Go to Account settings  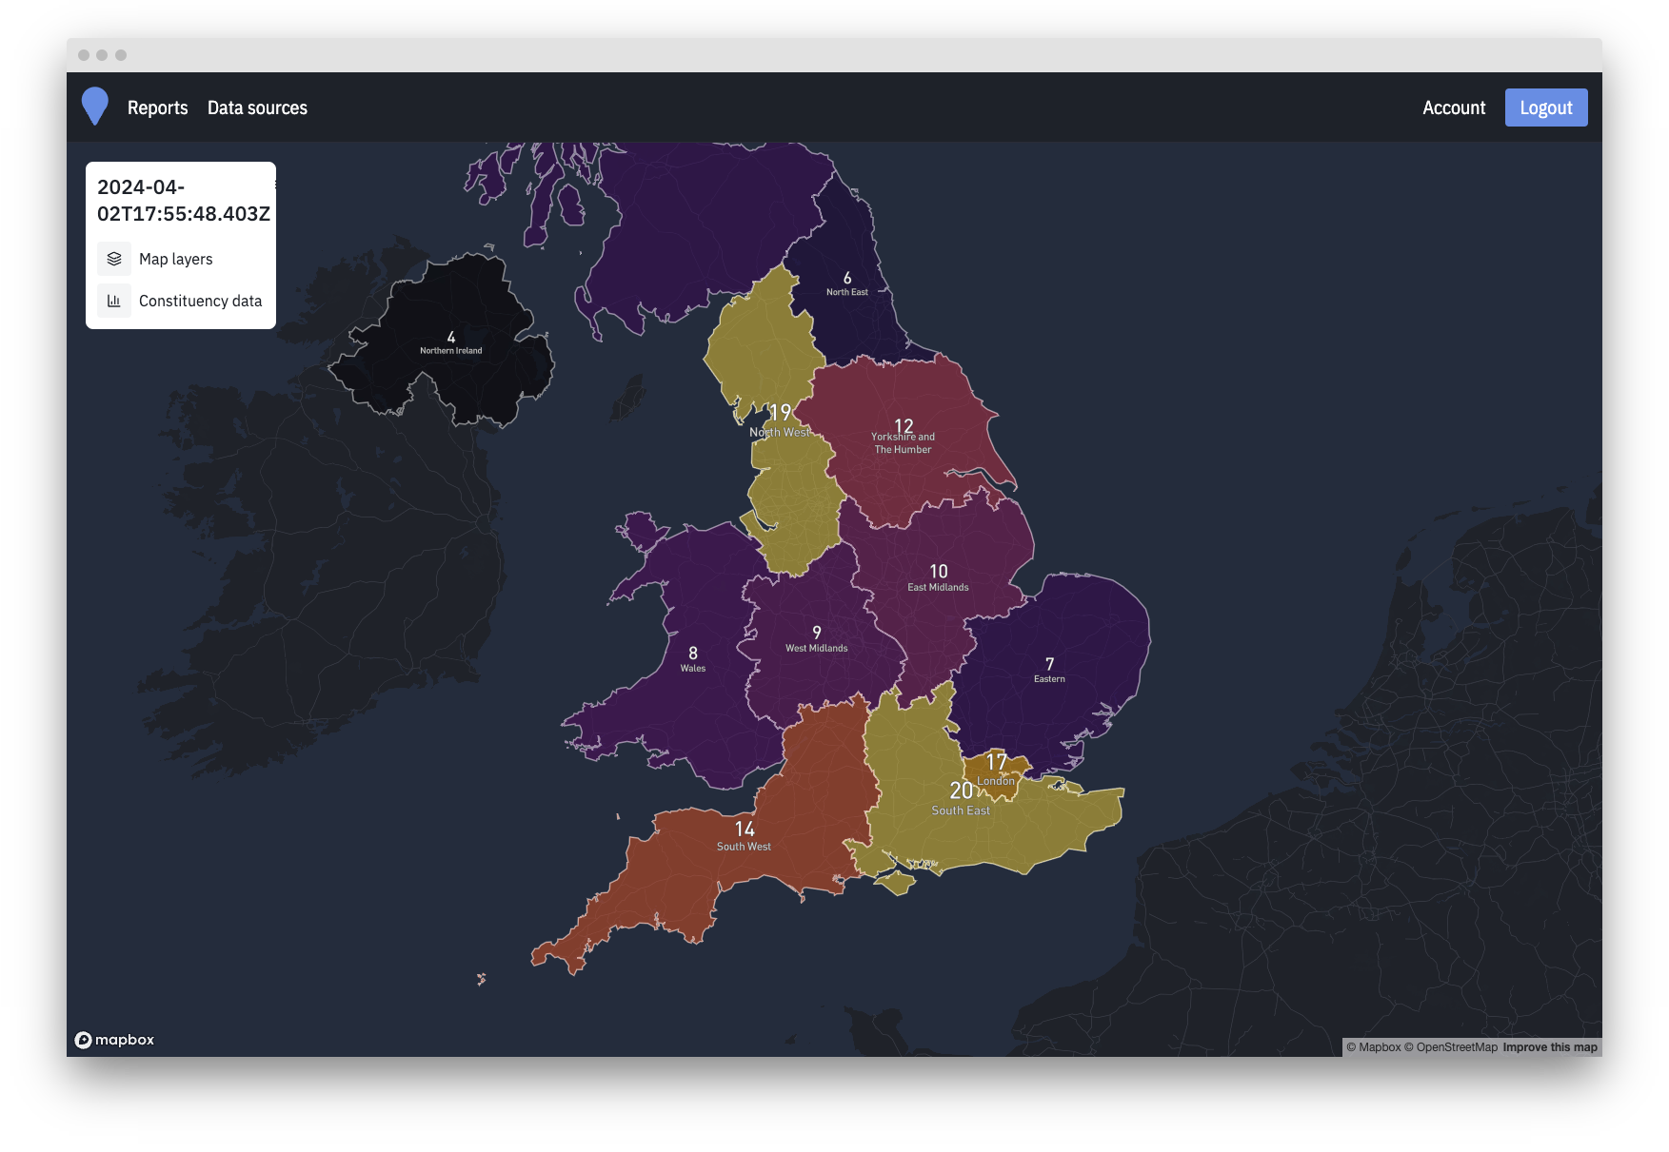pyautogui.click(x=1453, y=107)
